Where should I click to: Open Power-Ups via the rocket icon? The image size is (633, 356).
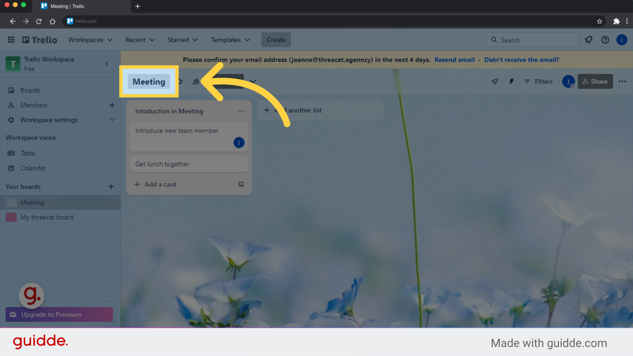(495, 81)
